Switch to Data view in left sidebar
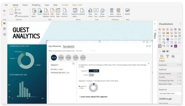Viewport: 185px width, 106px height. pyautogui.click(x=5, y=29)
